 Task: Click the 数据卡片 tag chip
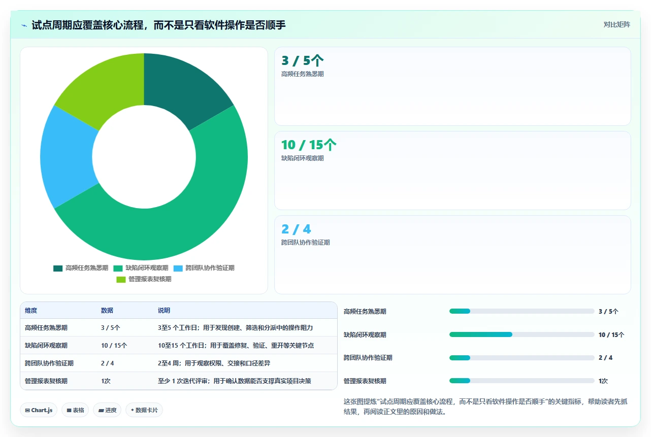144,410
